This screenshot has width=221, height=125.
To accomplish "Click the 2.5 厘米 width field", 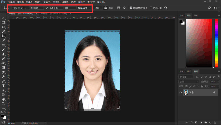I will coord(37,8).
